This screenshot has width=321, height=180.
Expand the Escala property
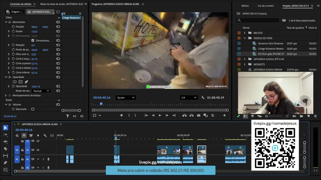[x=9, y=31]
